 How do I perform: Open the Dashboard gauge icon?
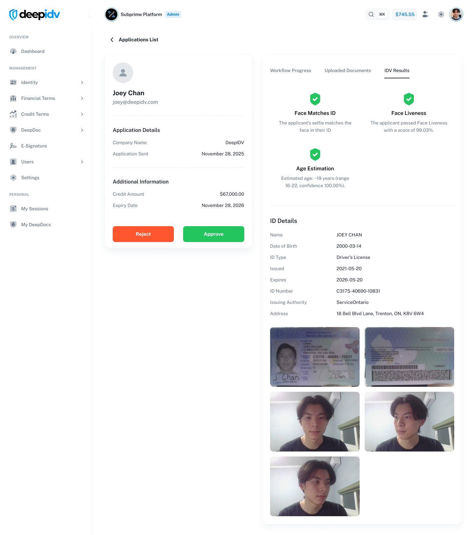click(13, 51)
